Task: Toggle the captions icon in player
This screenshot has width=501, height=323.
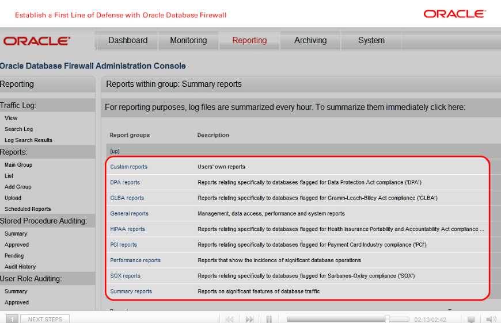Action: 471,319
